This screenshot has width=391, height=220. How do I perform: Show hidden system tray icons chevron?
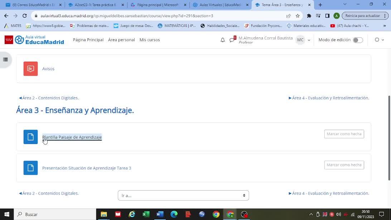tap(311, 214)
